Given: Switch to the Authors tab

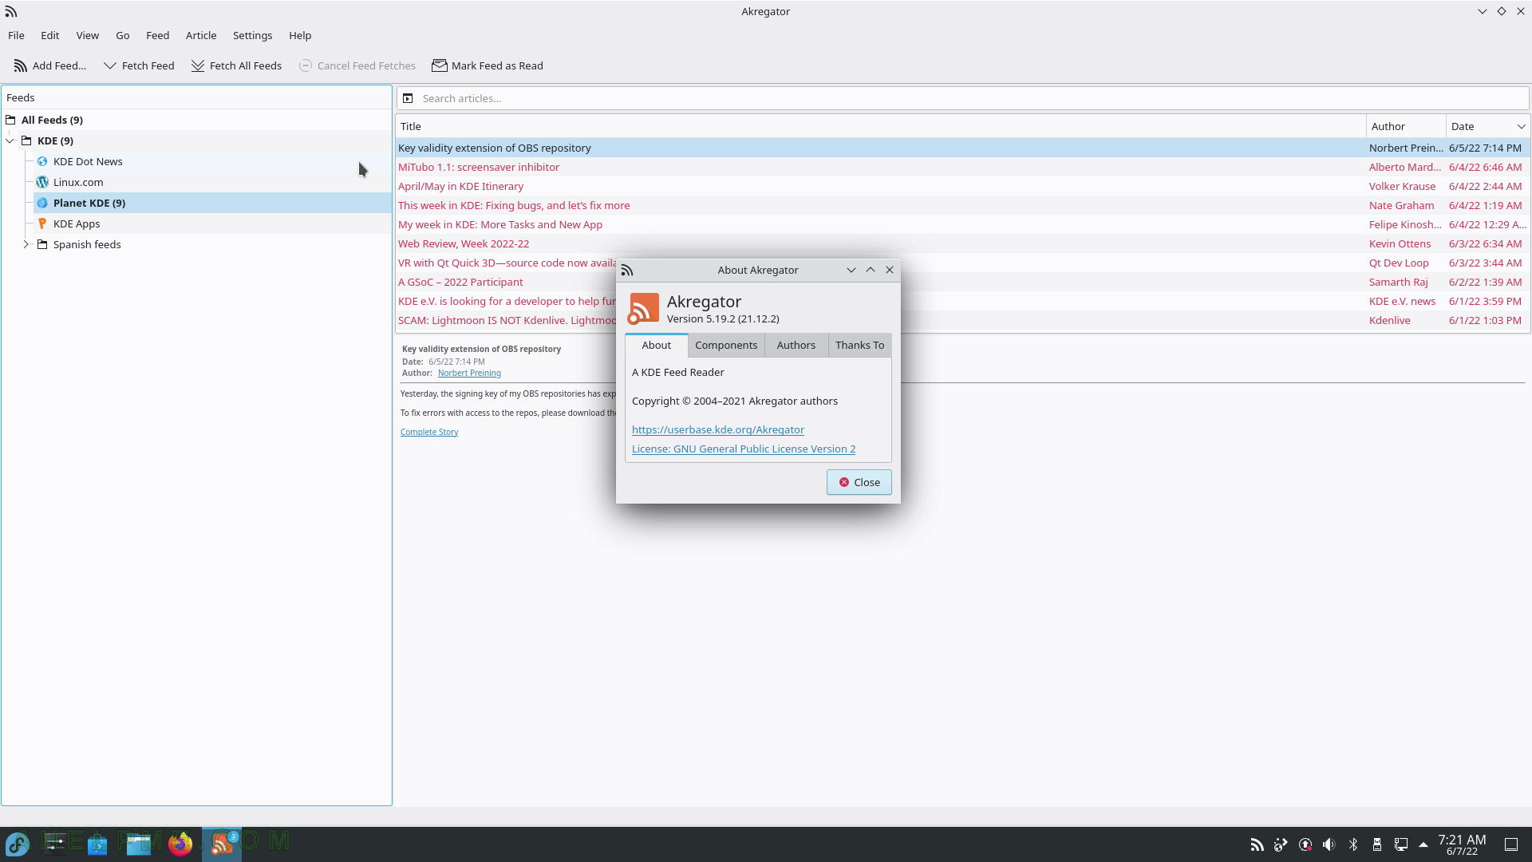Looking at the screenshot, I should [x=796, y=345].
